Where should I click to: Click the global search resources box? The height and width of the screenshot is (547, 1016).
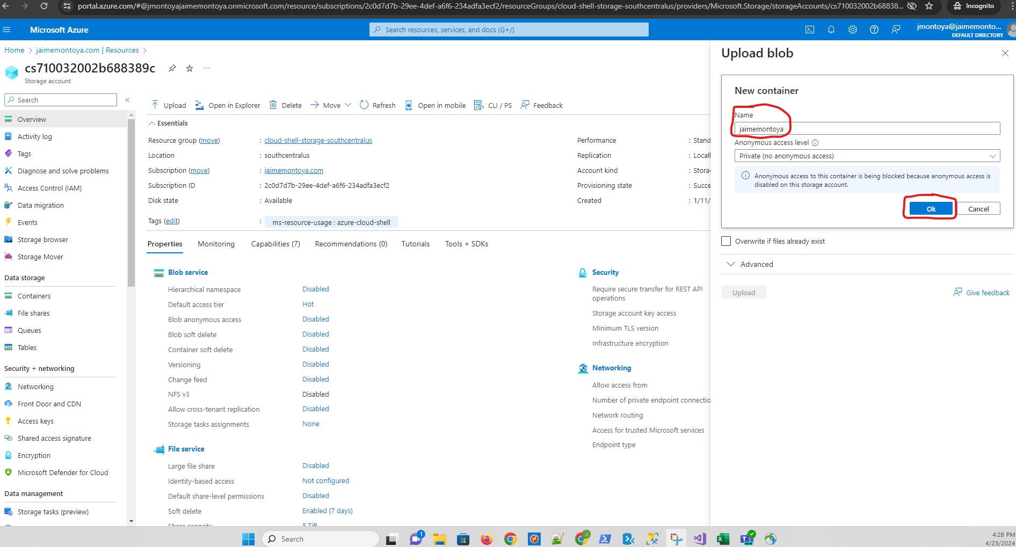[509, 30]
